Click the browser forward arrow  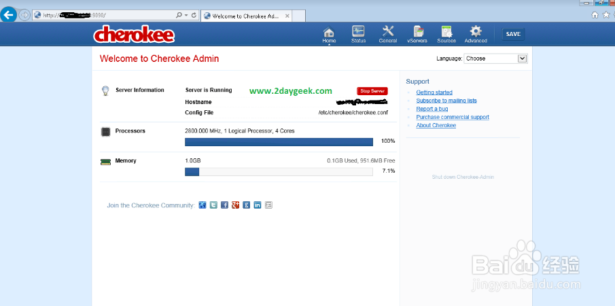pyautogui.click(x=24, y=15)
